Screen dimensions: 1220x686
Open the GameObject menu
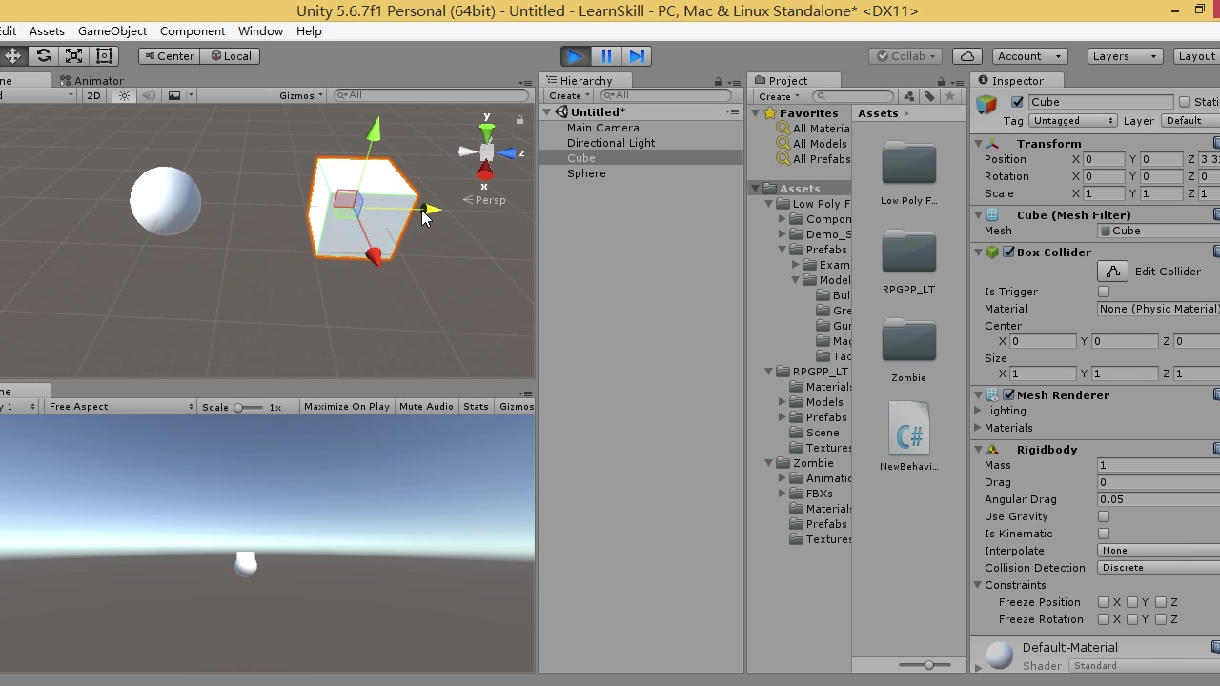pyautogui.click(x=112, y=30)
